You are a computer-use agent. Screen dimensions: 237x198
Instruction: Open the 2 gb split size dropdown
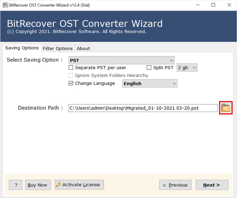[x=187, y=67]
